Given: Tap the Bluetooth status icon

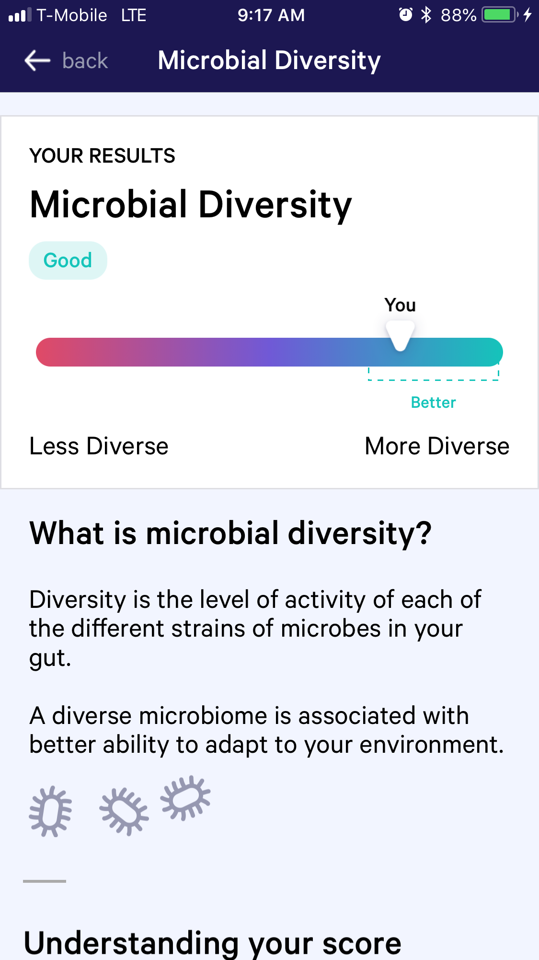Looking at the screenshot, I should click(x=426, y=15).
